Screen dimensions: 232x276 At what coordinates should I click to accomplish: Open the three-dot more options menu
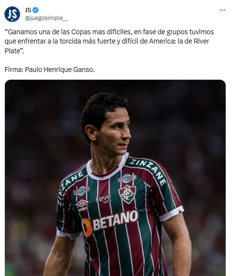click(x=222, y=10)
